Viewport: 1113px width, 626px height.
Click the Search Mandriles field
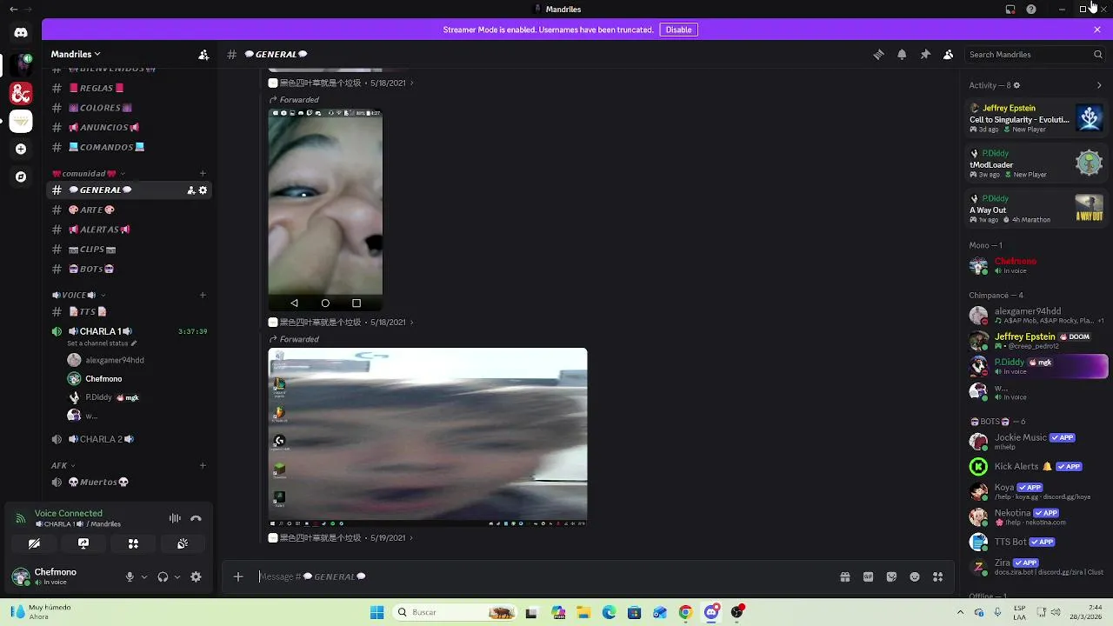1035,54
